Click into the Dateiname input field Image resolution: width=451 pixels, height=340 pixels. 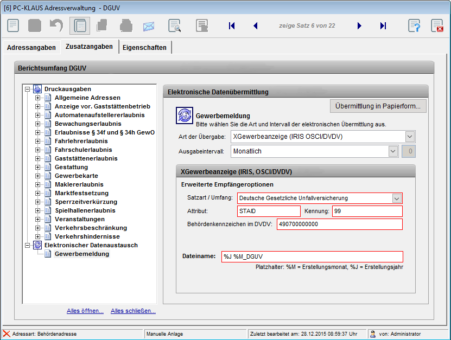point(312,257)
